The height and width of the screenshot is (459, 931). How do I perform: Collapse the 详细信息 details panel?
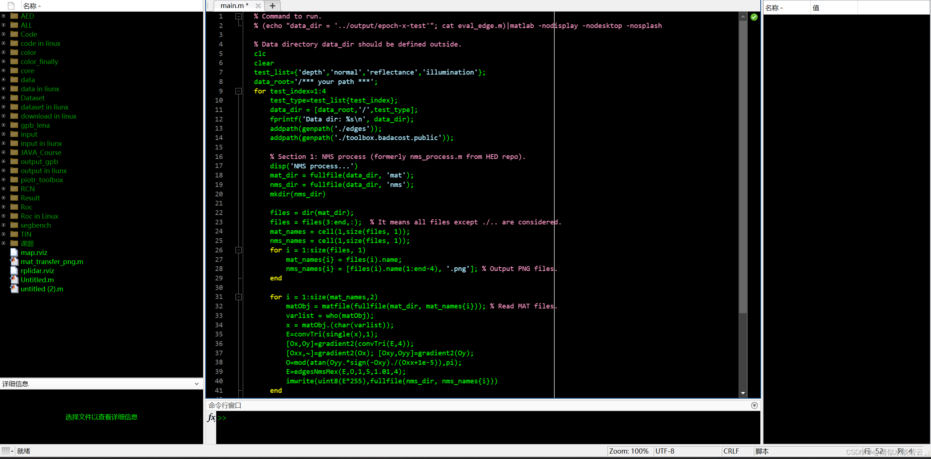tap(197, 384)
